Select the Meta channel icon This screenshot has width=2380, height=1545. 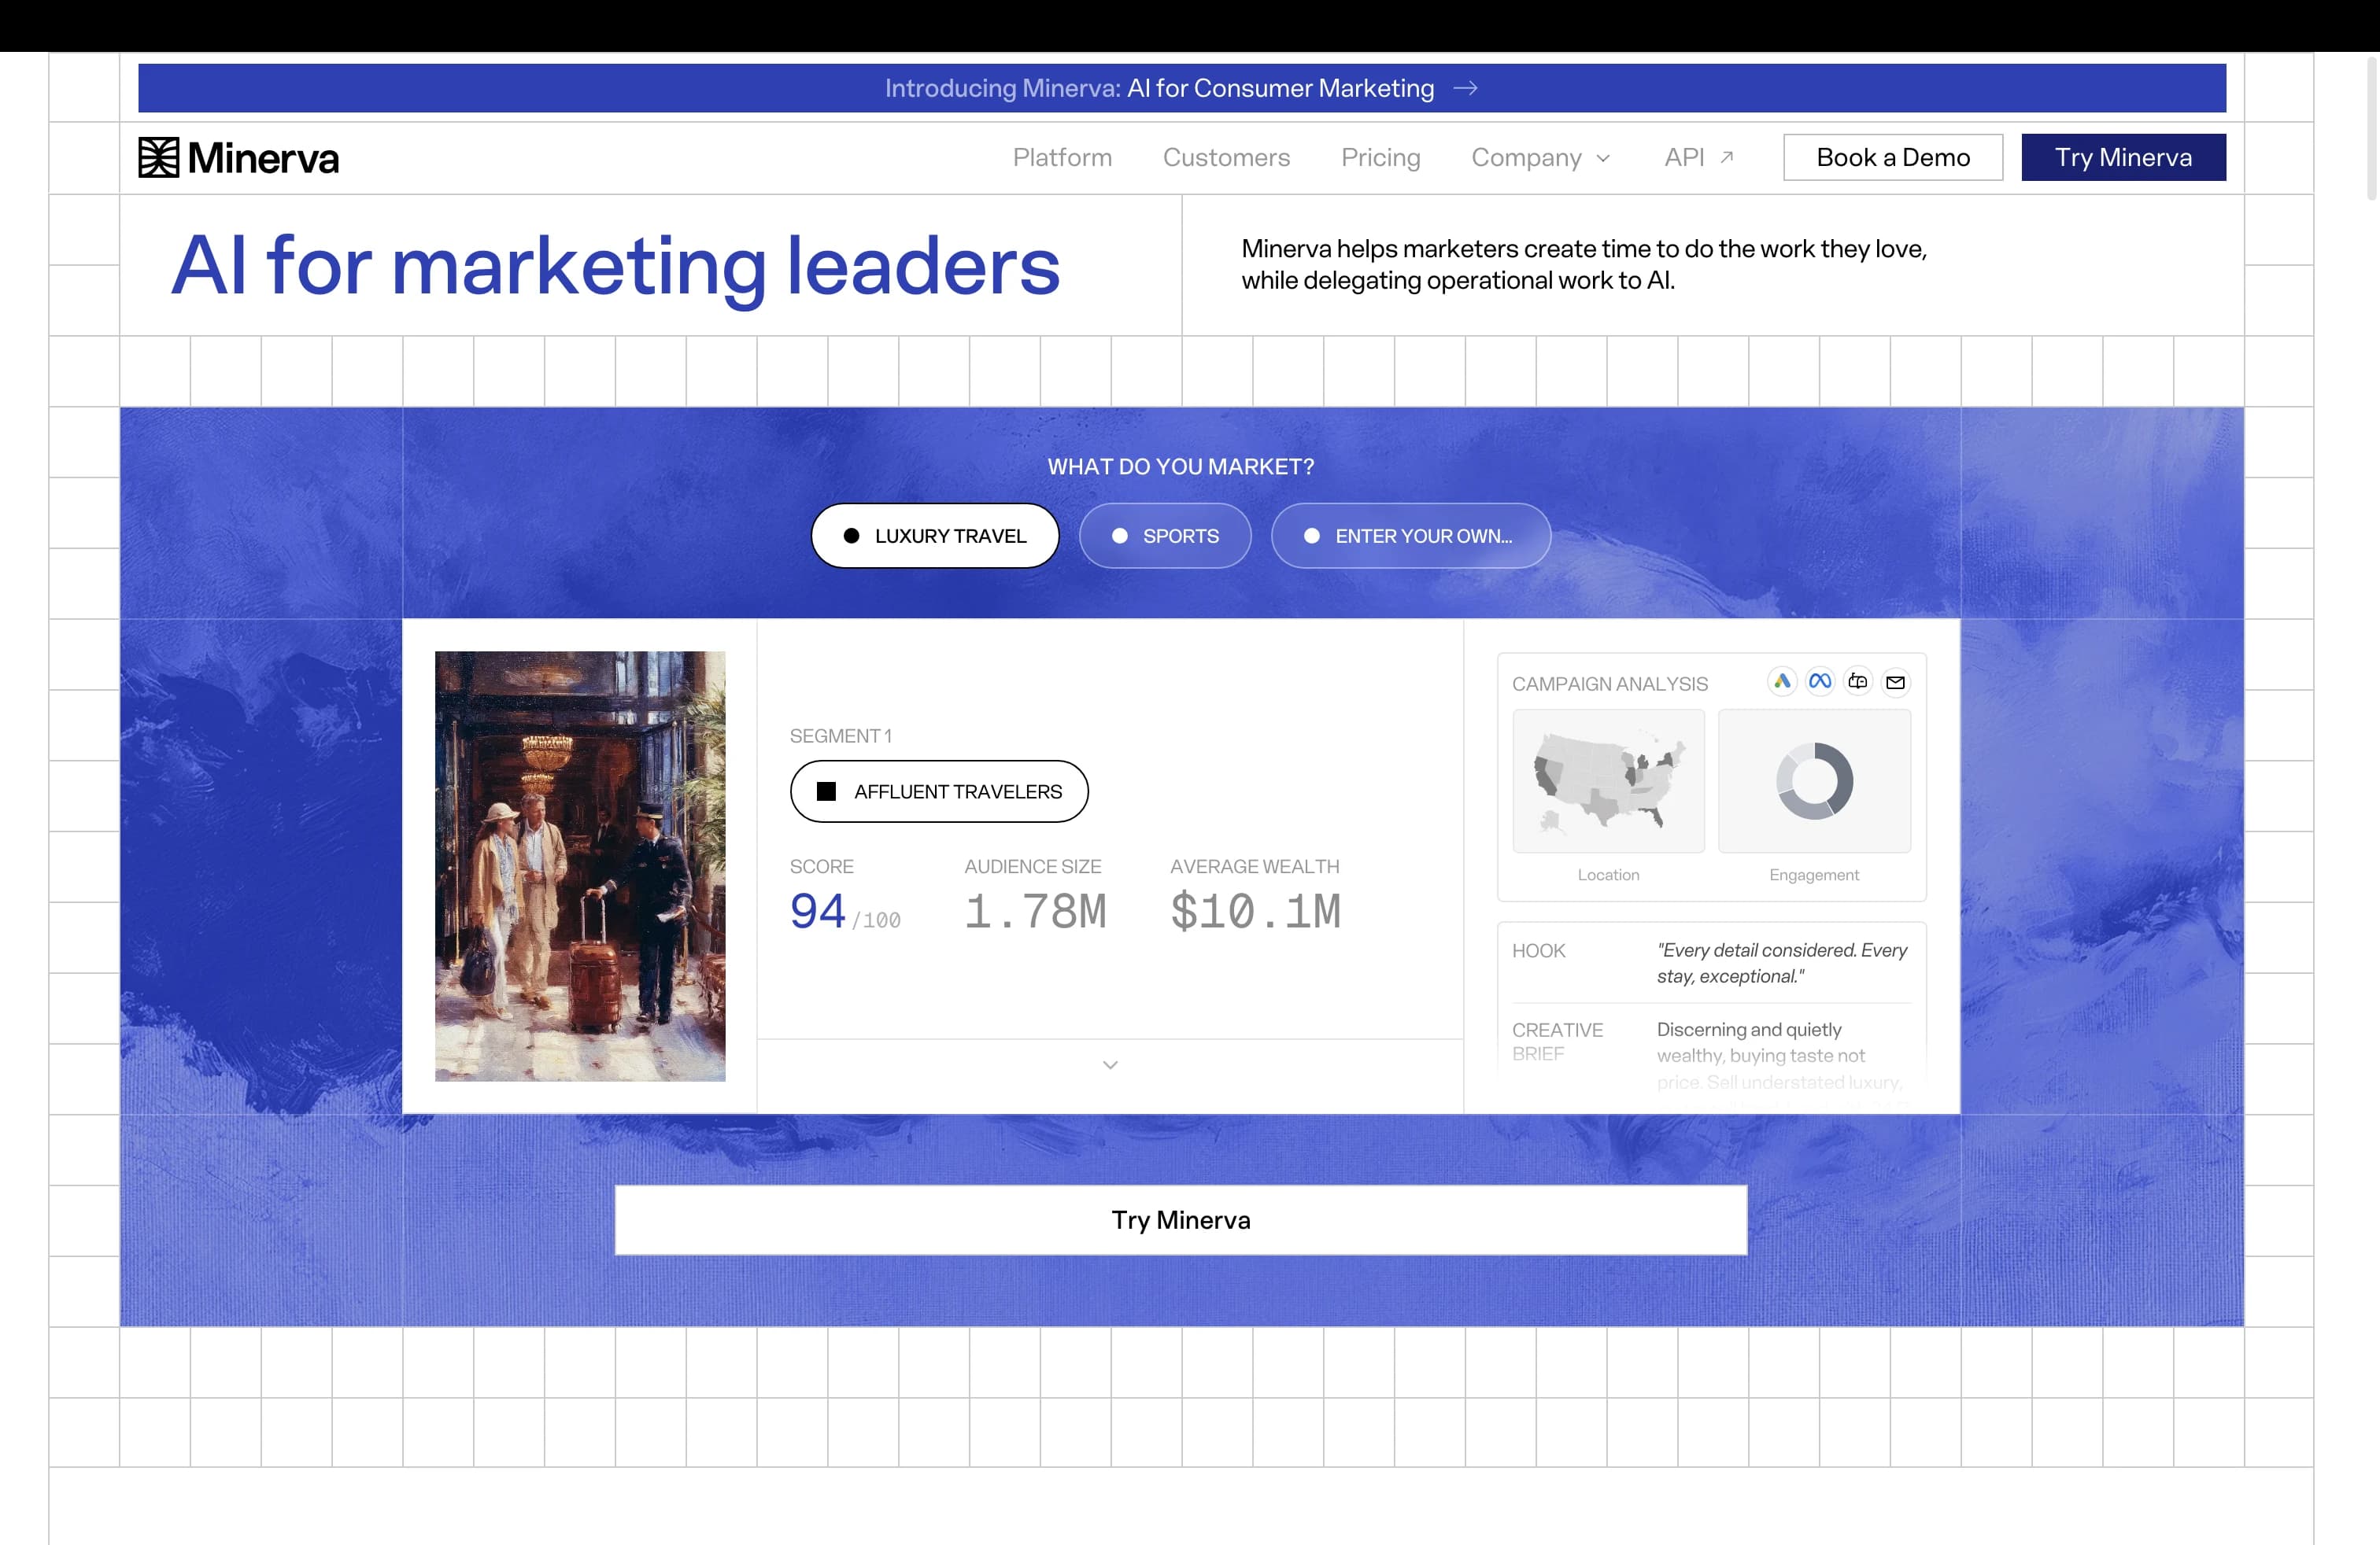[x=1820, y=681]
